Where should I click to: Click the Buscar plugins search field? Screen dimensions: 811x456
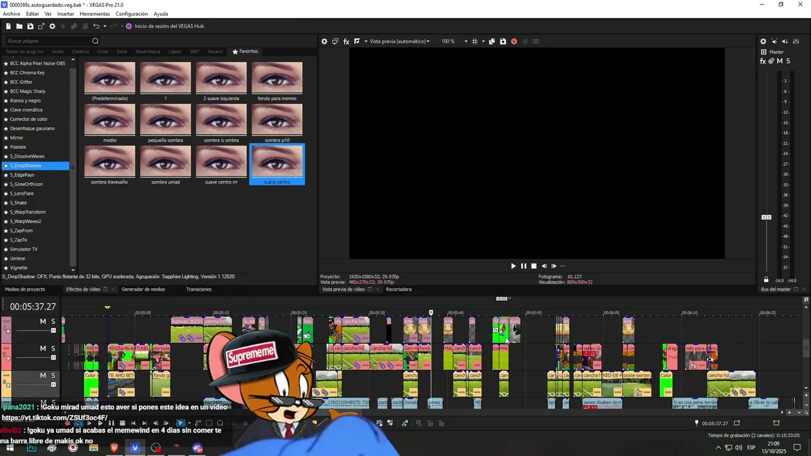tap(48, 41)
